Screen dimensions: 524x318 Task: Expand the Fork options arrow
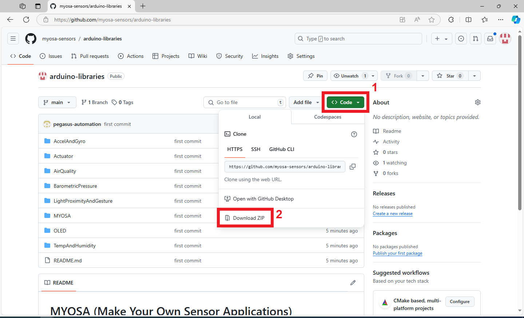pos(423,76)
